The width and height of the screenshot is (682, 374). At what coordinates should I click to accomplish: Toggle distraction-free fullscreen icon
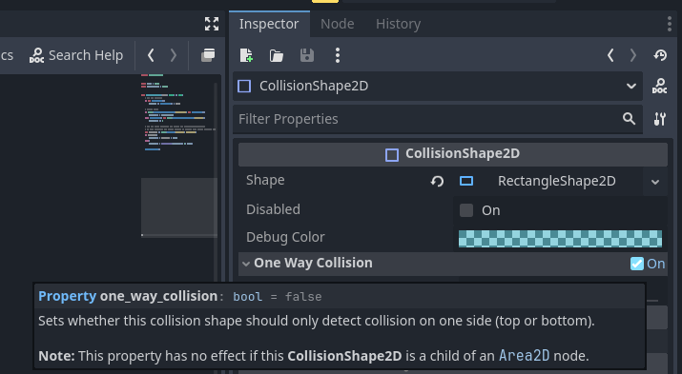(212, 24)
